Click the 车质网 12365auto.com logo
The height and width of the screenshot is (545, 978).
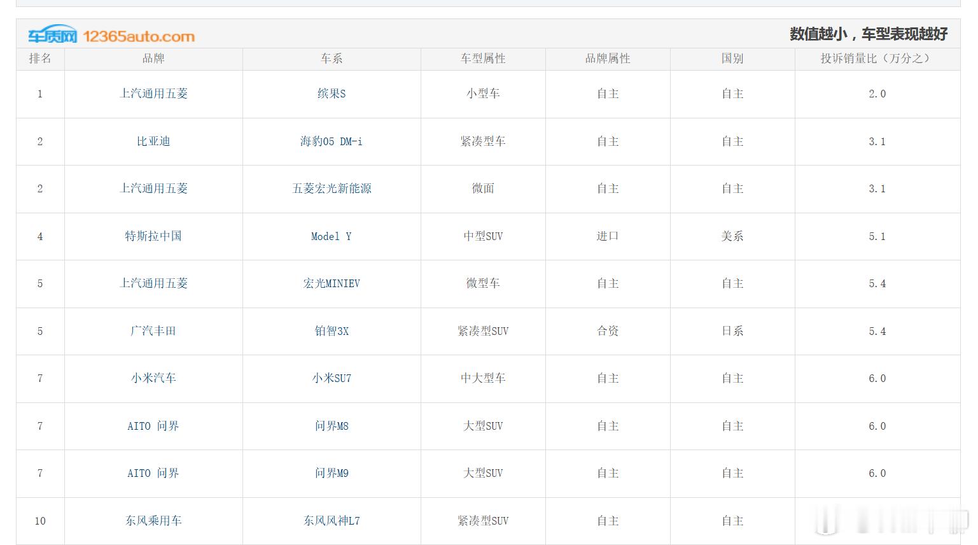[111, 36]
